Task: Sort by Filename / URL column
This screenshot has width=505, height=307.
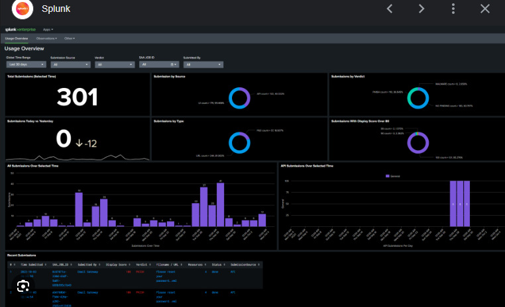Action: 170,265
